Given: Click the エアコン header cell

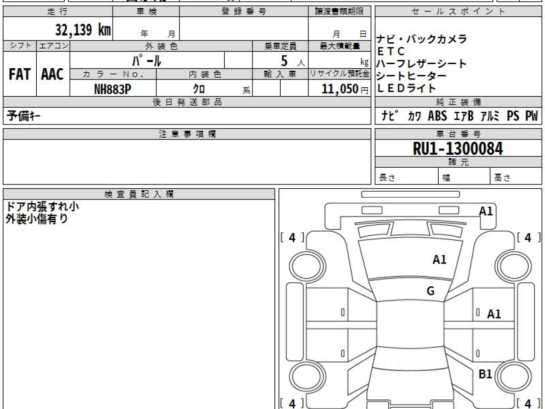Looking at the screenshot, I should click(x=53, y=46).
